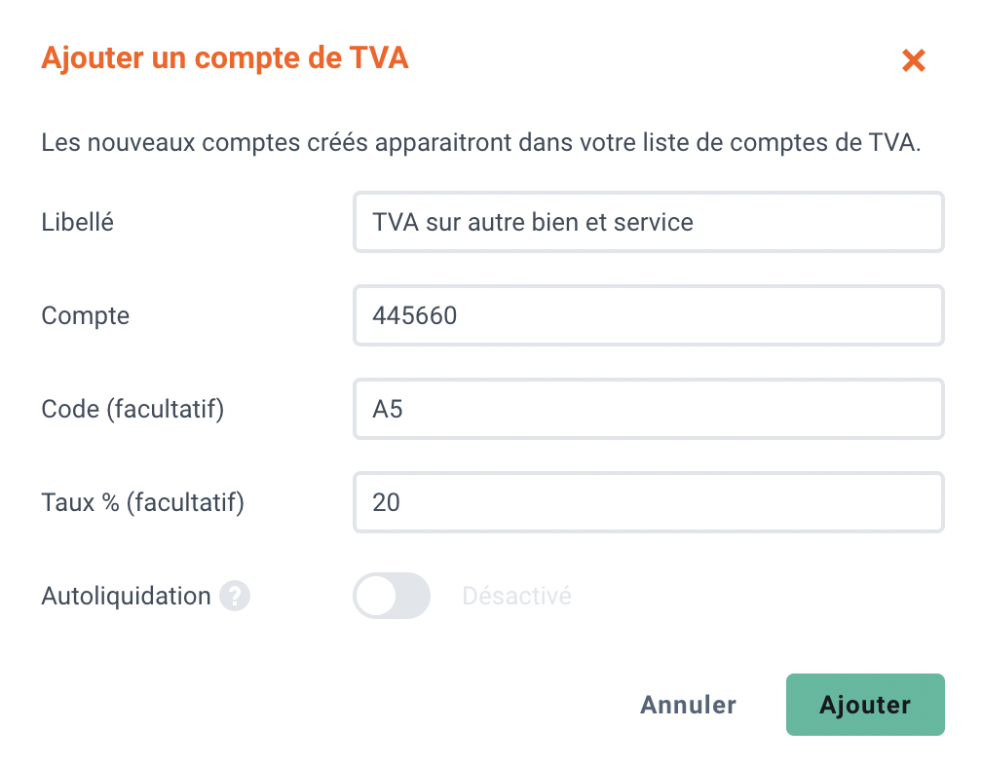The width and height of the screenshot is (982, 765).
Task: Click the Autoliquidation label text
Action: (126, 596)
